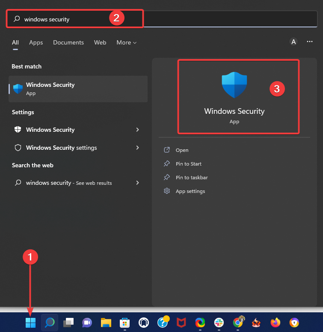323x332 pixels.
Task: Click the Windows Security shield icon in Best match
Action: (x=18, y=89)
